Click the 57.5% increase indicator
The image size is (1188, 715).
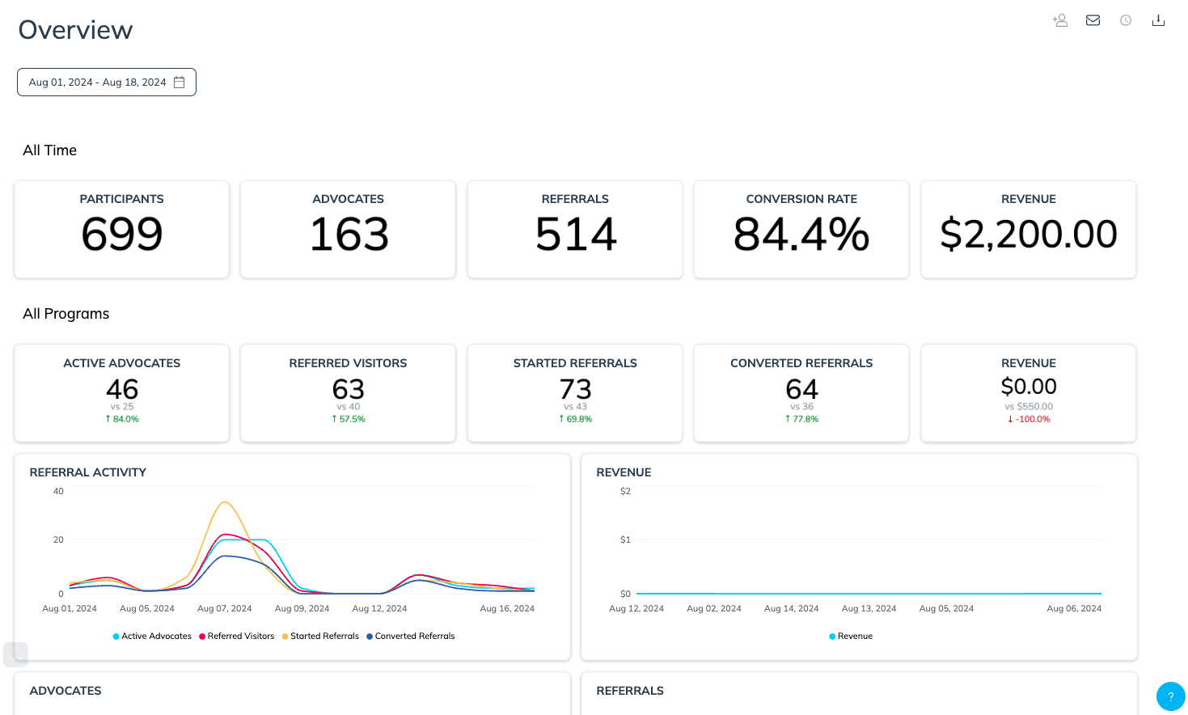[349, 419]
